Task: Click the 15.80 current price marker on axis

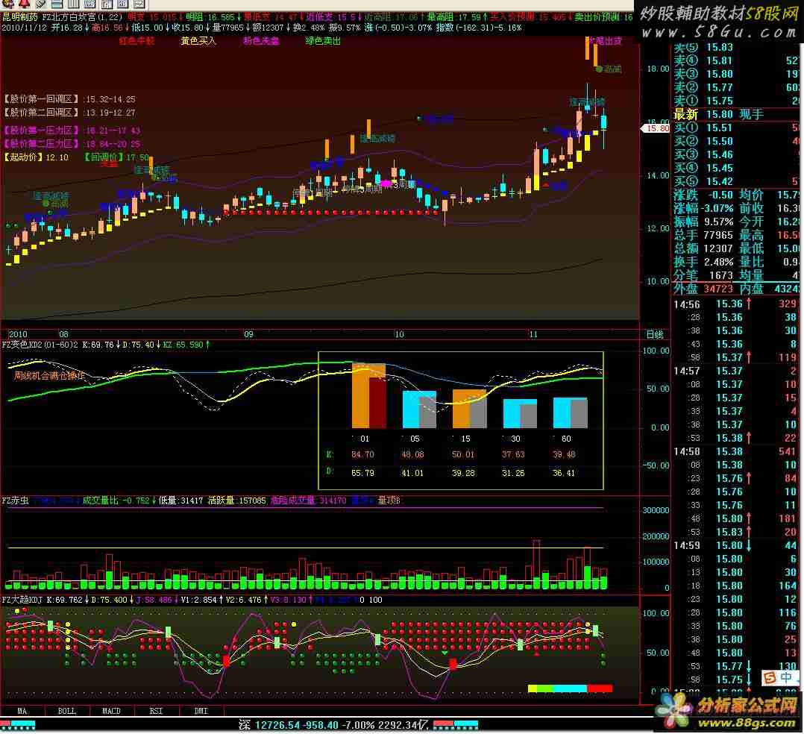Action: click(656, 128)
